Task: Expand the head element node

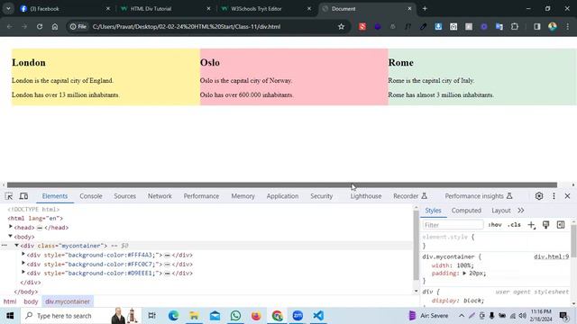Action: click(11, 227)
